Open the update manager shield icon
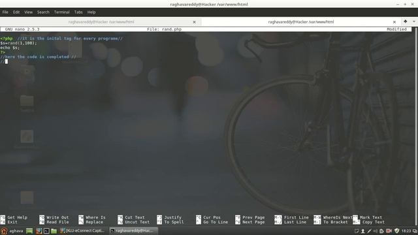The image size is (418, 235). coord(396,231)
